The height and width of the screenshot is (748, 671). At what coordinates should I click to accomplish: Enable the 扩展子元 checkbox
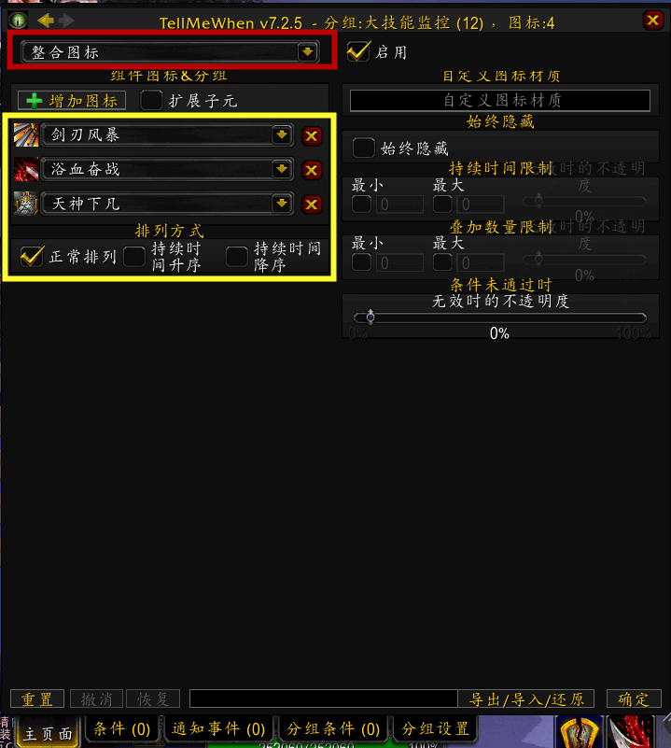151,100
